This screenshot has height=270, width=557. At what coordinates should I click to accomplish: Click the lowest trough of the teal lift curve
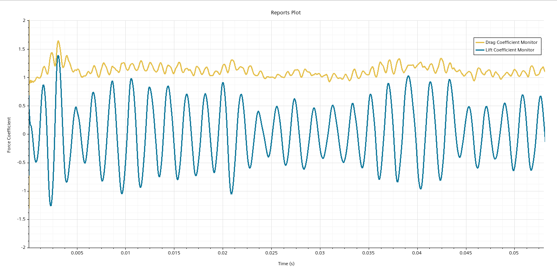51,205
